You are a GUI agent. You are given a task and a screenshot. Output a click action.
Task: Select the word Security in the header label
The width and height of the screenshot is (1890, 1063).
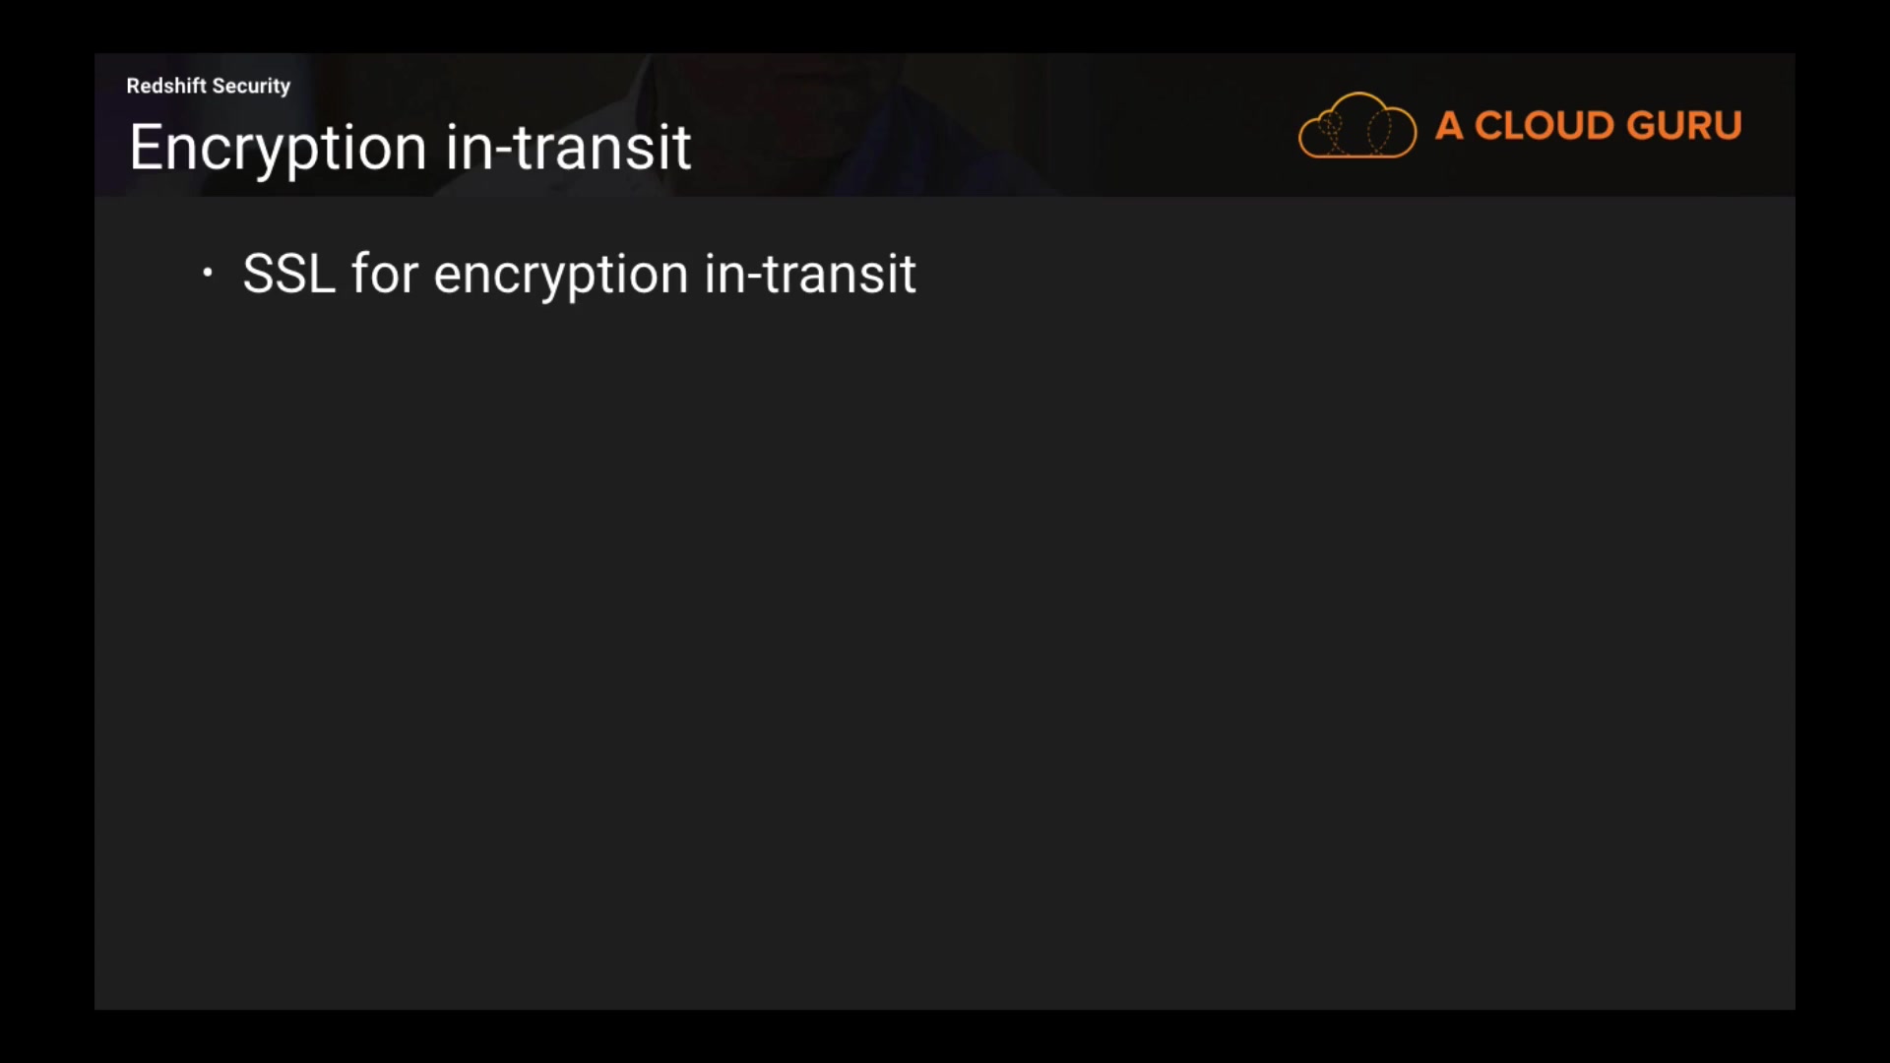tap(251, 87)
